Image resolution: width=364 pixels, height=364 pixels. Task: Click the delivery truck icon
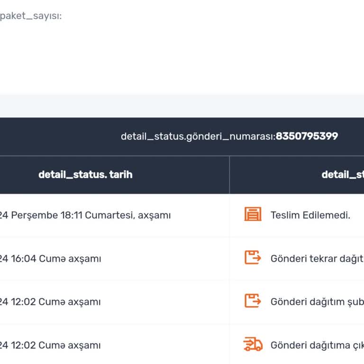[x=253, y=344]
